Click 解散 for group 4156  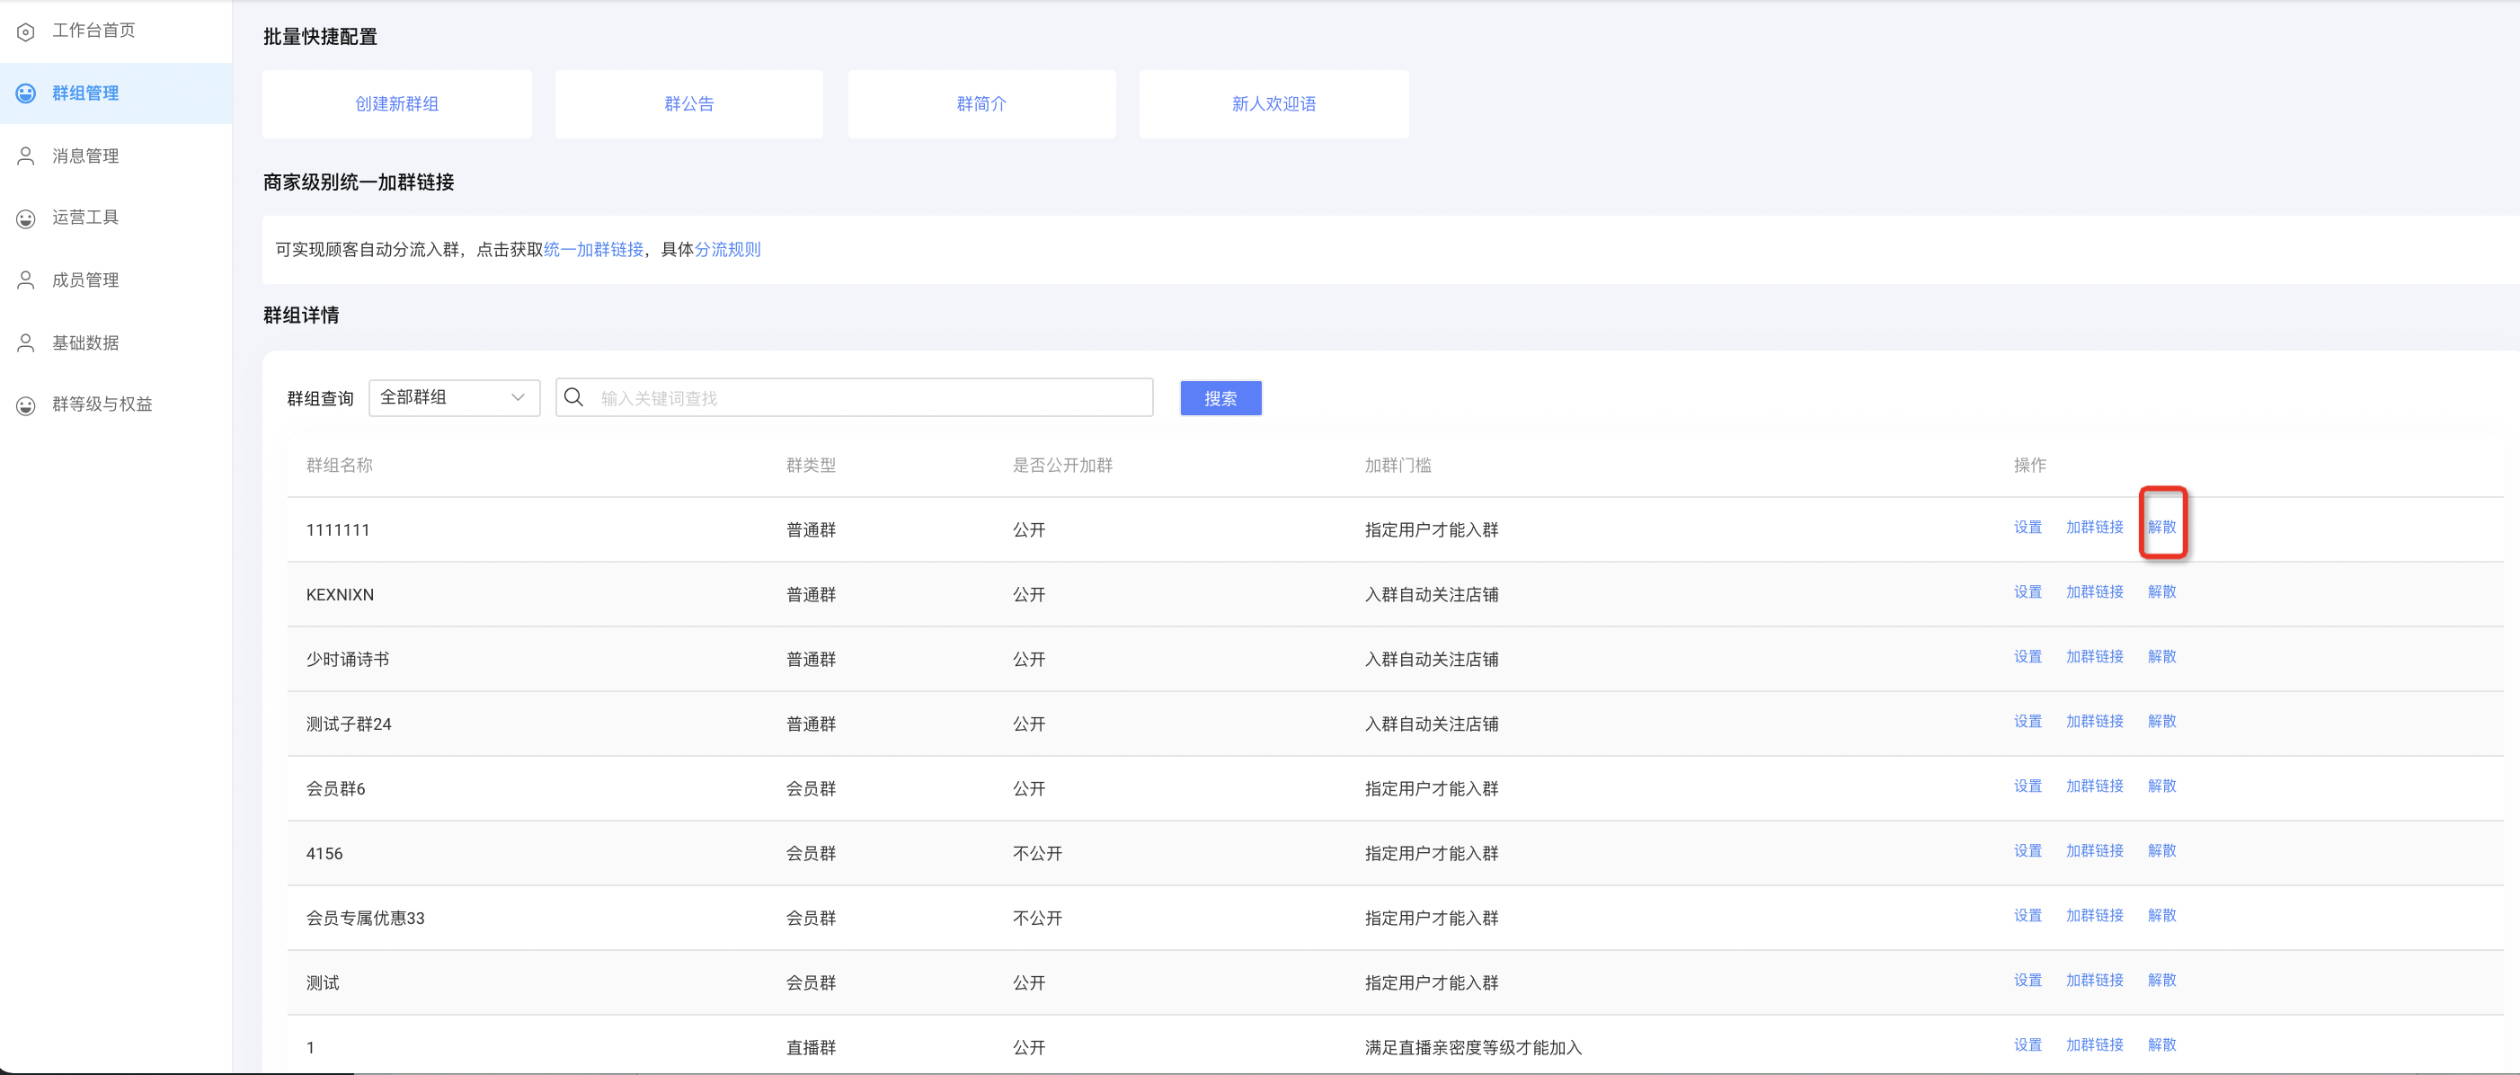2162,851
